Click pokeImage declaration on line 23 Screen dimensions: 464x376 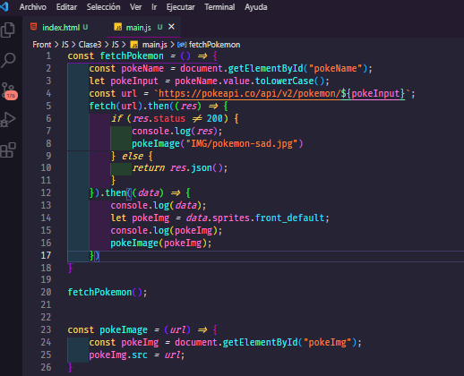click(124, 329)
